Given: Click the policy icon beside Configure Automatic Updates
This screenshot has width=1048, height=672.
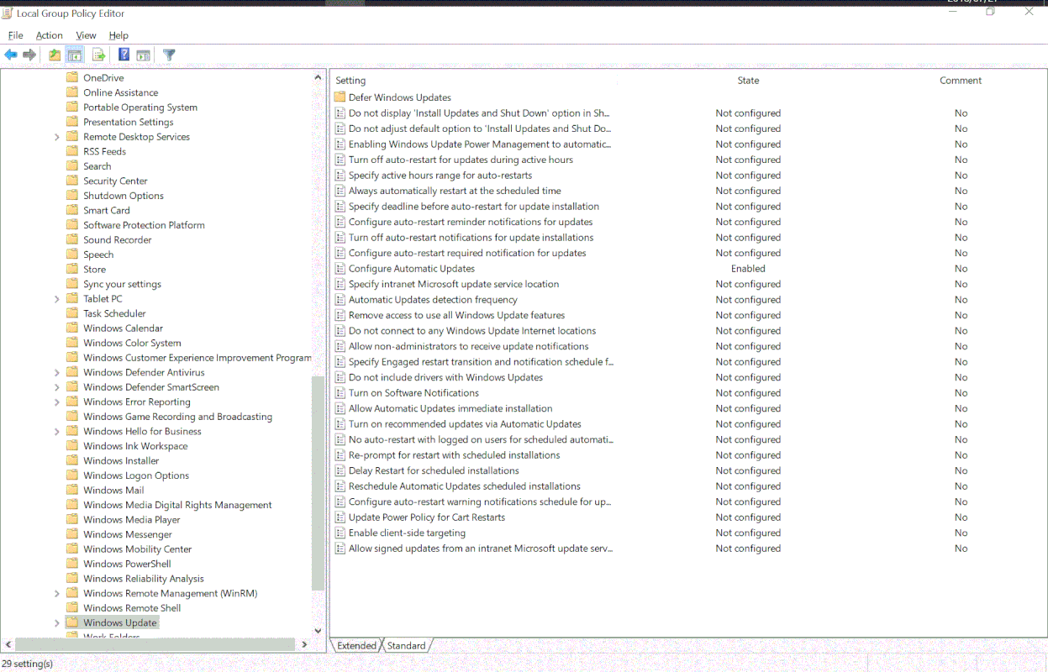Looking at the screenshot, I should (340, 269).
